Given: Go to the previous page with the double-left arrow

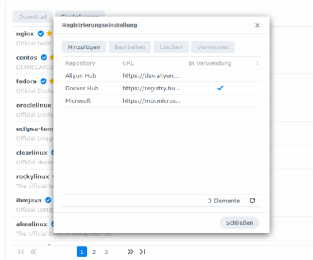Looking at the screenshot, I should [x=34, y=252].
